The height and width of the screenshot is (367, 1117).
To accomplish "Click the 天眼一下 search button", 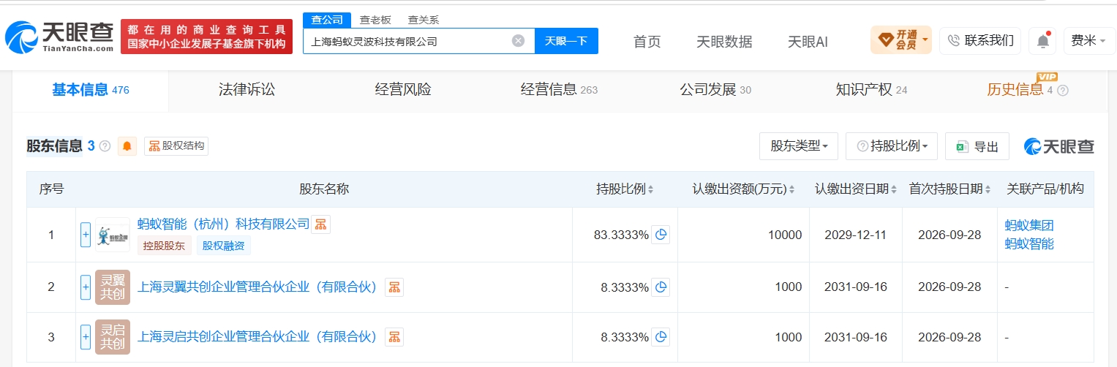I will pyautogui.click(x=566, y=41).
